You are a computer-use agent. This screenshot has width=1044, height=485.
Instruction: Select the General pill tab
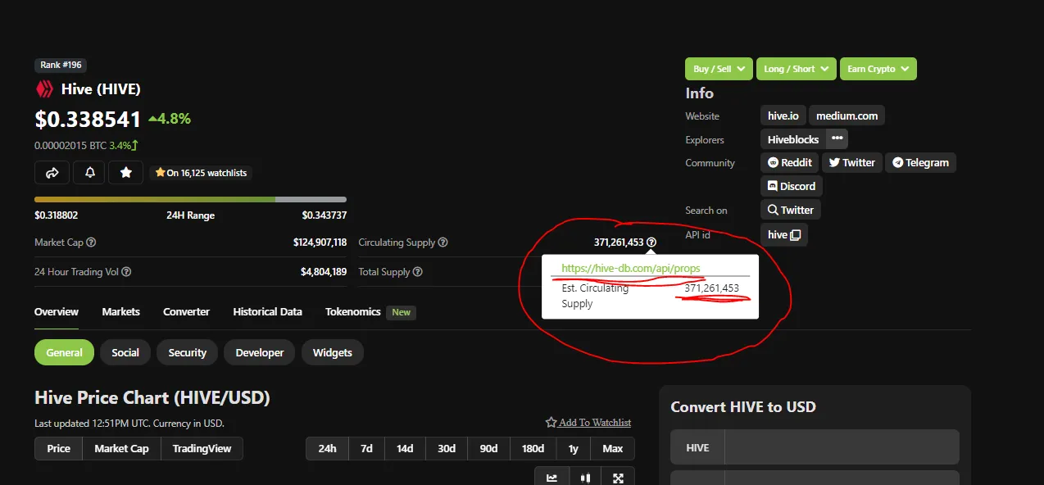pos(64,352)
